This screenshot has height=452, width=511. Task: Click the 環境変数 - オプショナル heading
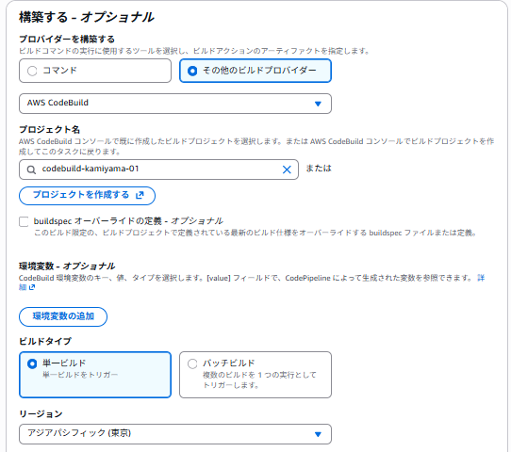tap(67, 266)
